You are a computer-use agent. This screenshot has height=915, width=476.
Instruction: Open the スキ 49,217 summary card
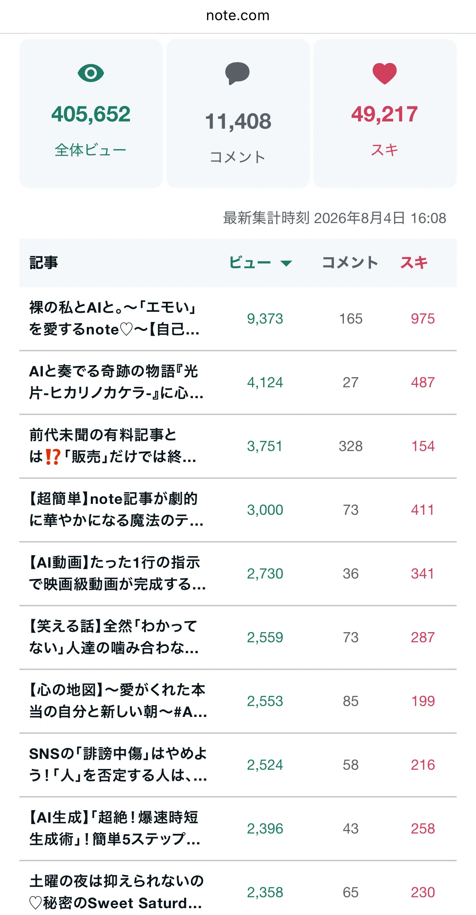coord(385,113)
